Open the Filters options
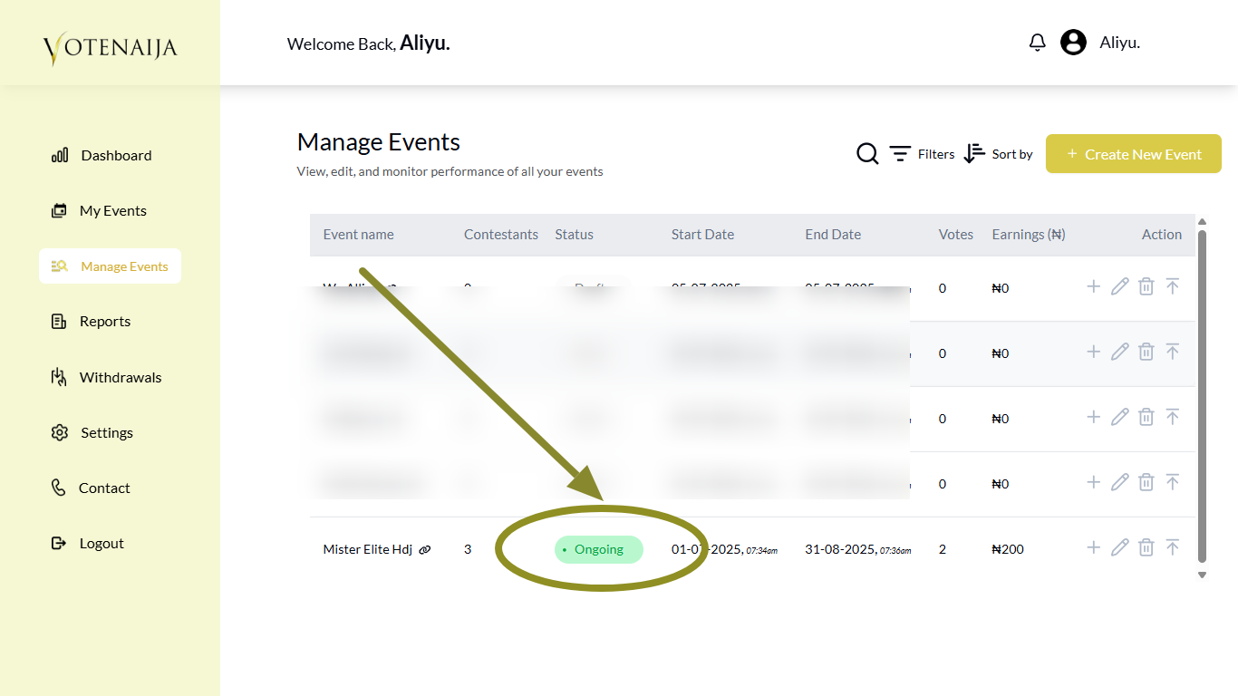This screenshot has height=696, width=1238. pos(921,154)
